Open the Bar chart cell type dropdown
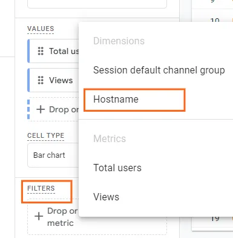 (x=53, y=155)
